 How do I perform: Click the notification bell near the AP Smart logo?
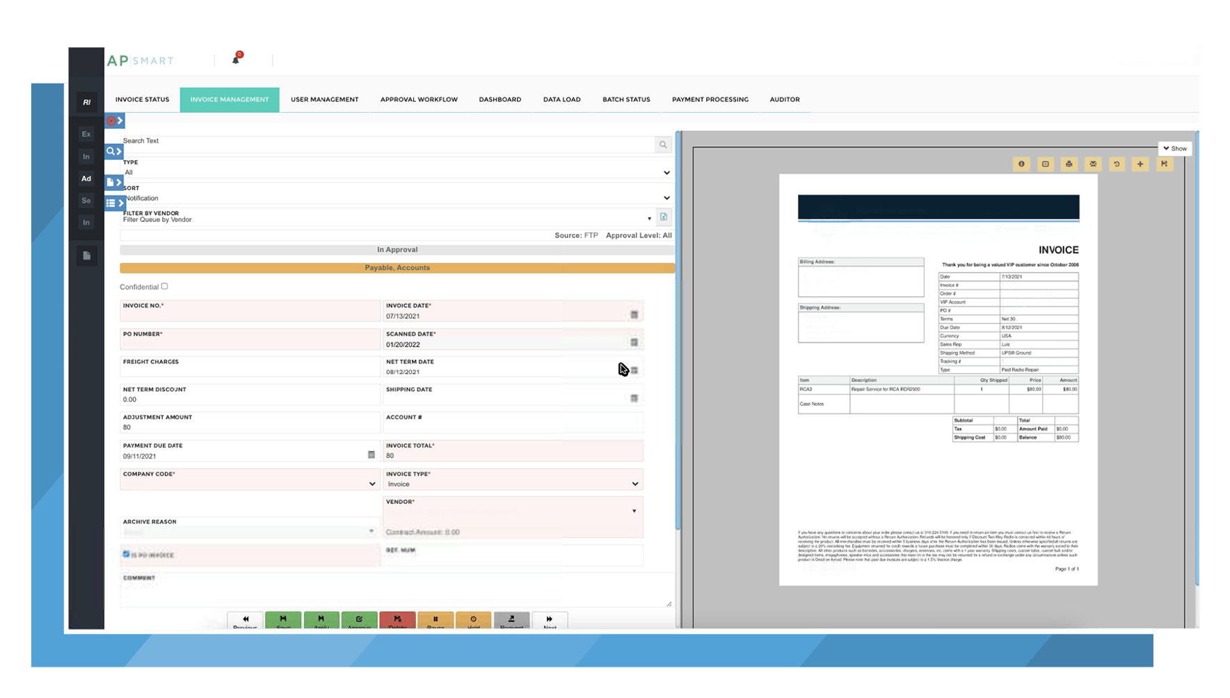(x=236, y=58)
